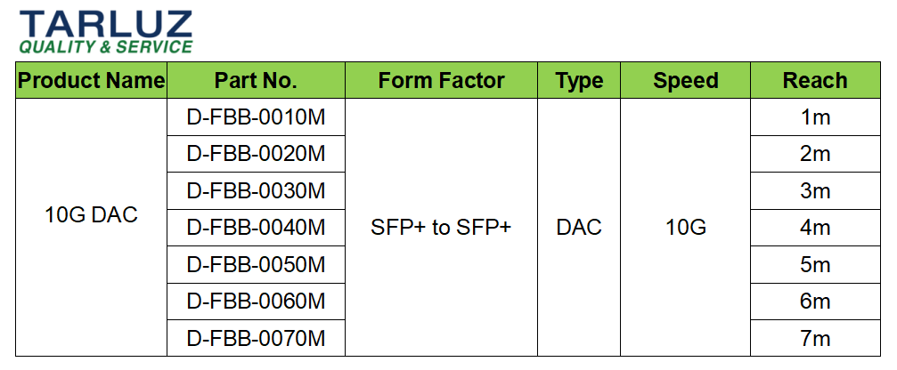
Task: Select the SFP+ to SFP+ form factor cell
Action: (441, 228)
